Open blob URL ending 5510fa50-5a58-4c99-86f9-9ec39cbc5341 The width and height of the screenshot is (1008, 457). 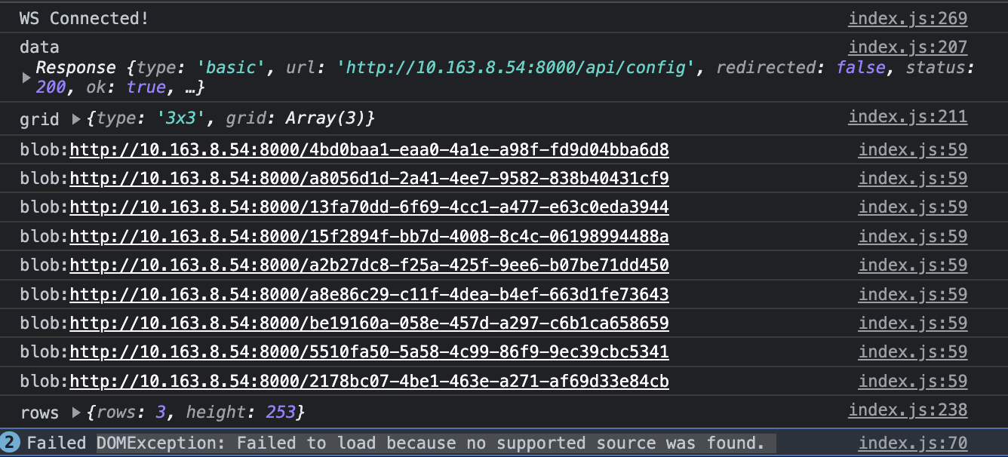(x=369, y=352)
